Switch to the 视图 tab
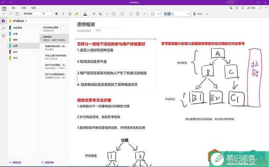The width and height of the screenshot is (269, 167). coord(33,8)
